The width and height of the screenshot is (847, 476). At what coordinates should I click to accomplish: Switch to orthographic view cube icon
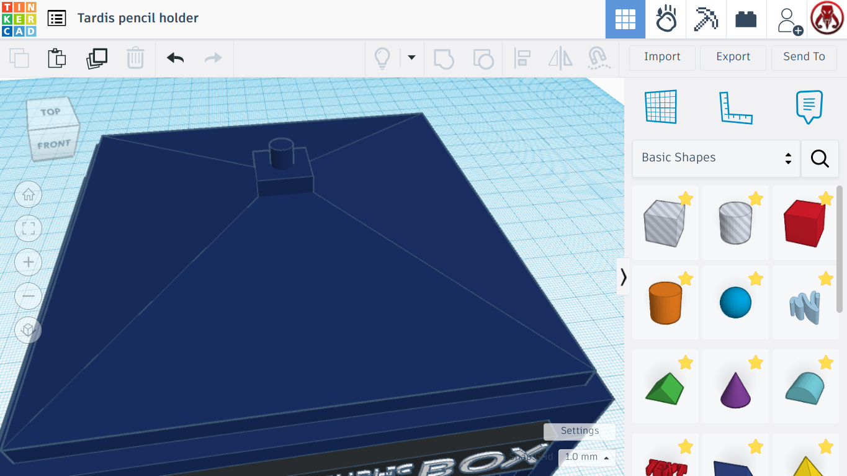[28, 330]
